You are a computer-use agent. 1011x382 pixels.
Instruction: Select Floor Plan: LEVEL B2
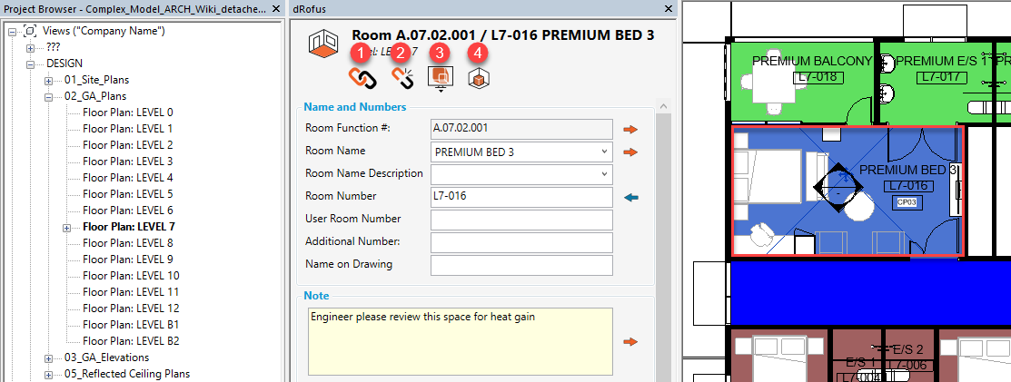(x=131, y=341)
